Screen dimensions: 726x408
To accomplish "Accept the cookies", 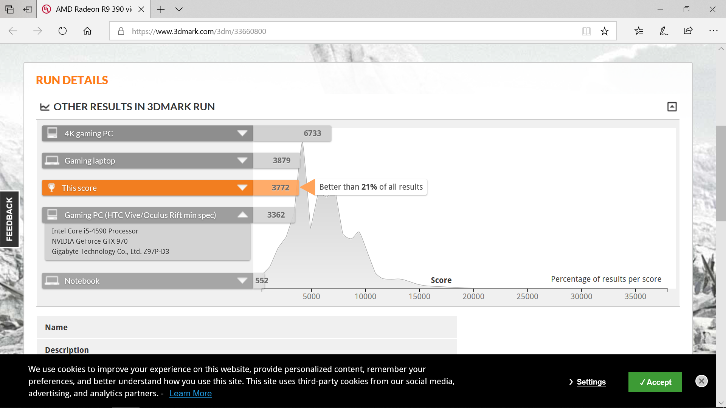I will 655,382.
